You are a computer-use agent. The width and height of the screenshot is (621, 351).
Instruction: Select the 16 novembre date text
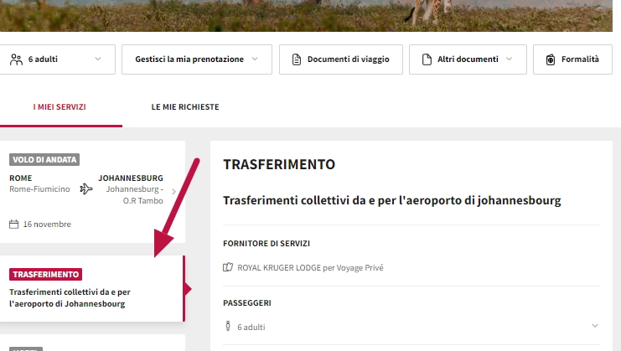click(x=47, y=224)
